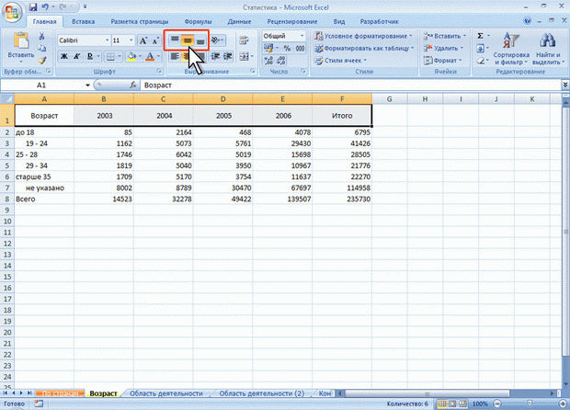Decrease font size with small A
This screenshot has height=410, width=570.
point(155,40)
